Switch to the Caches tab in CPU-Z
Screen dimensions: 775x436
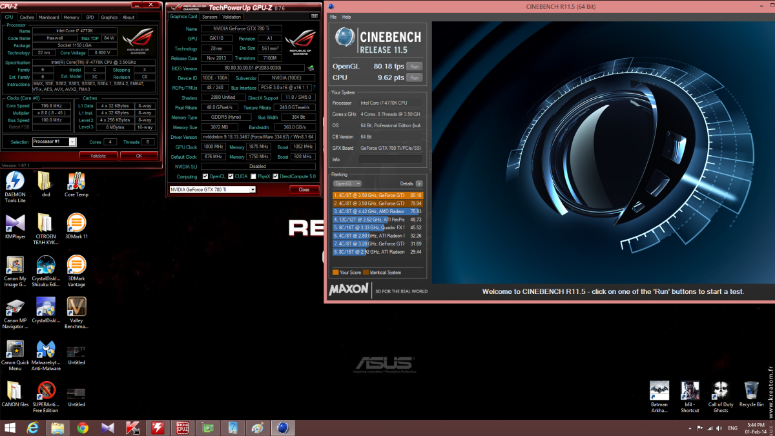[x=27, y=17]
